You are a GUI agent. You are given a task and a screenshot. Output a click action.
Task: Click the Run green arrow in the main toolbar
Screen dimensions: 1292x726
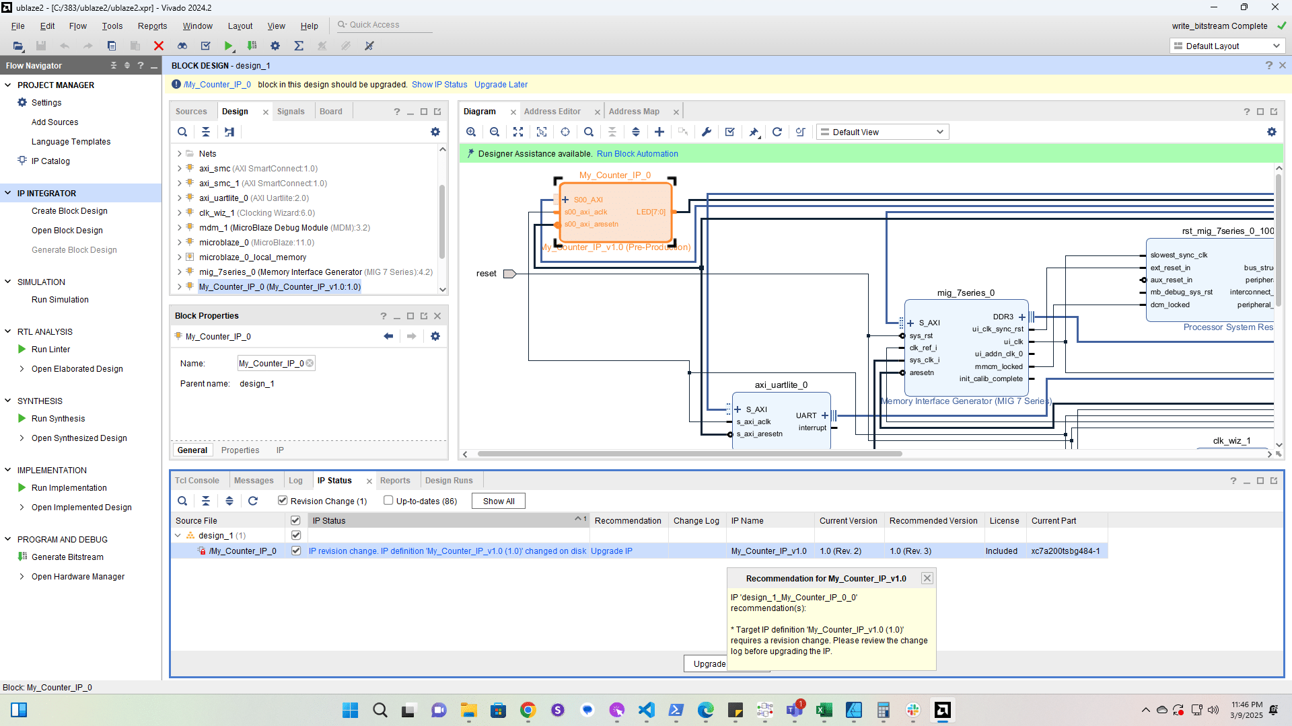pos(229,46)
